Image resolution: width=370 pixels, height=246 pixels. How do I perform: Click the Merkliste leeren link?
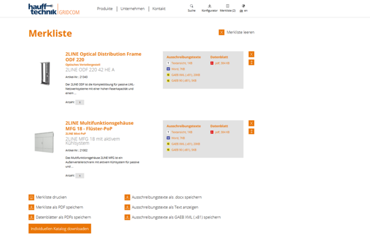[x=240, y=32]
